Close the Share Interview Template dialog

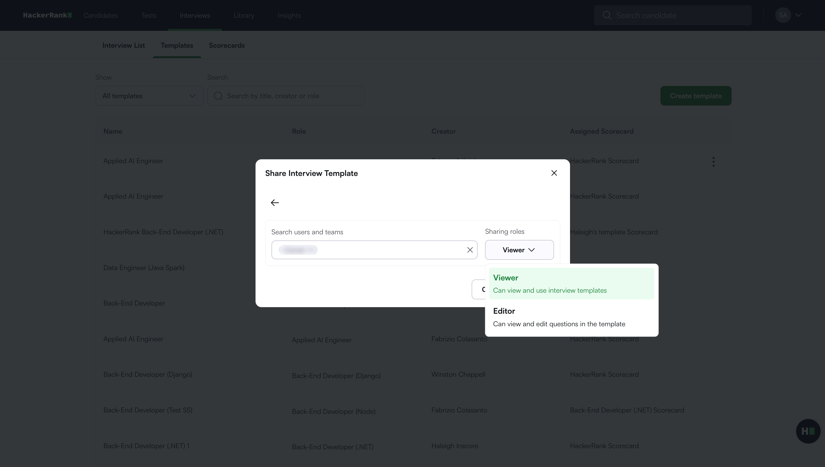(x=554, y=173)
